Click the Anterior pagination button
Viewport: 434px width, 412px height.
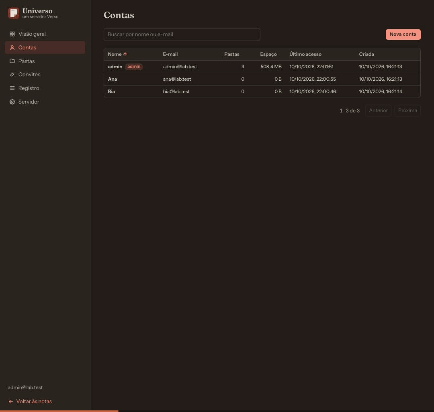point(378,110)
